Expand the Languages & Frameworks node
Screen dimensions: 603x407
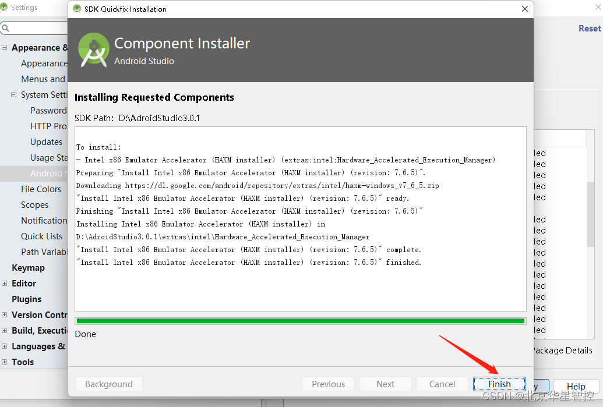click(5, 346)
